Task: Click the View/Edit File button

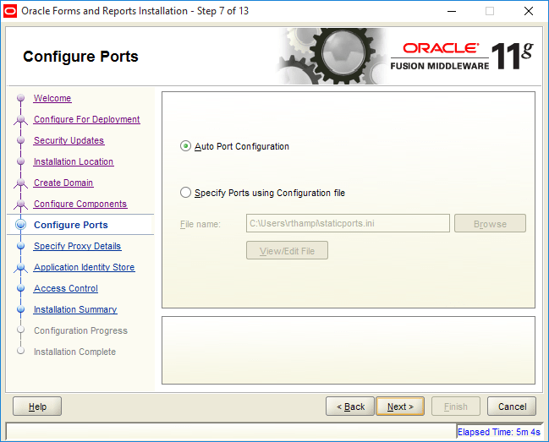Action: (287, 250)
